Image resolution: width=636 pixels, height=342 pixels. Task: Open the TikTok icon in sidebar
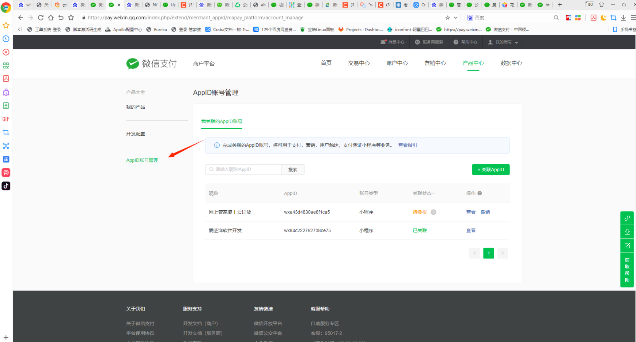coord(6,186)
